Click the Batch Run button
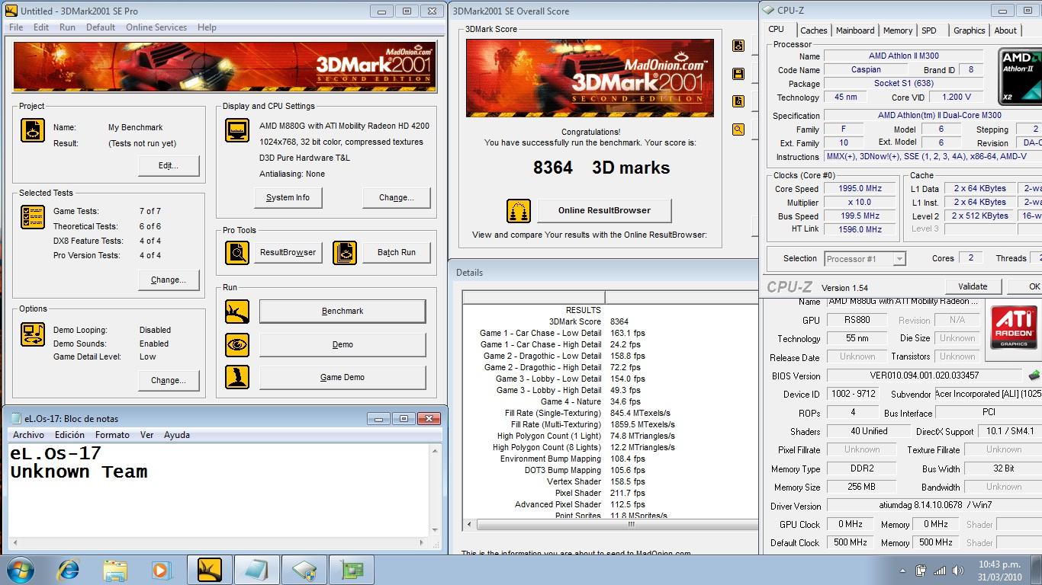Screen dimensions: 1042x585 [x=397, y=252]
